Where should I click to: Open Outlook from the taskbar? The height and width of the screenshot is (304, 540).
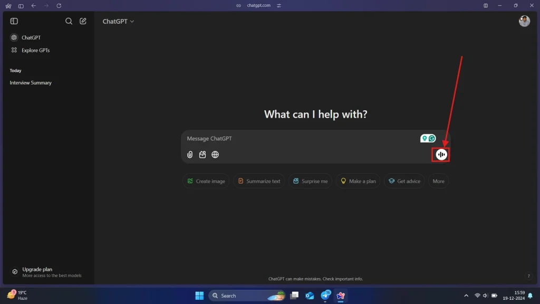[310, 296]
